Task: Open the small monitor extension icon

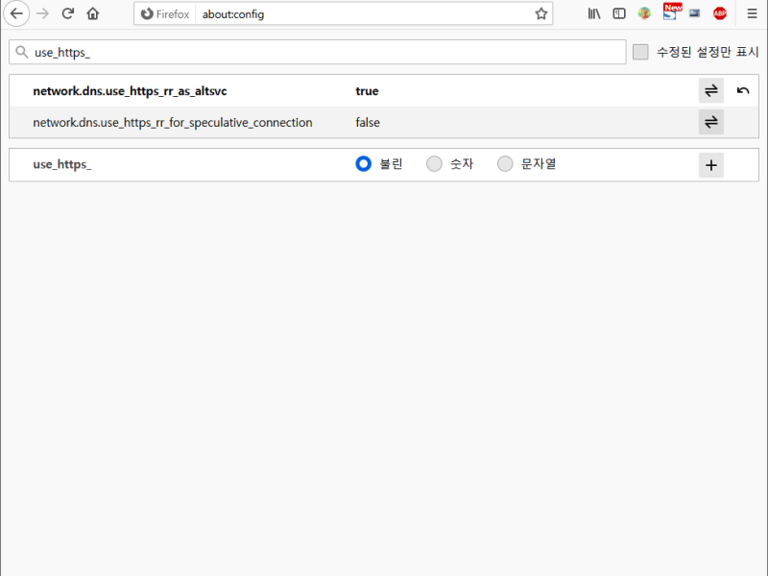Action: pos(694,13)
